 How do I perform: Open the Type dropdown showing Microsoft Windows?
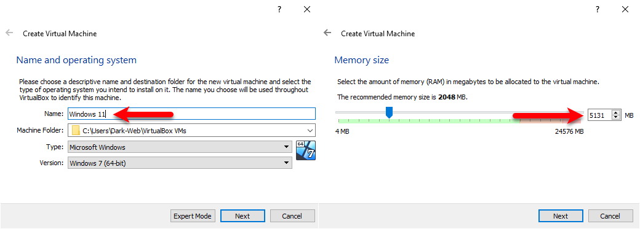(180, 147)
